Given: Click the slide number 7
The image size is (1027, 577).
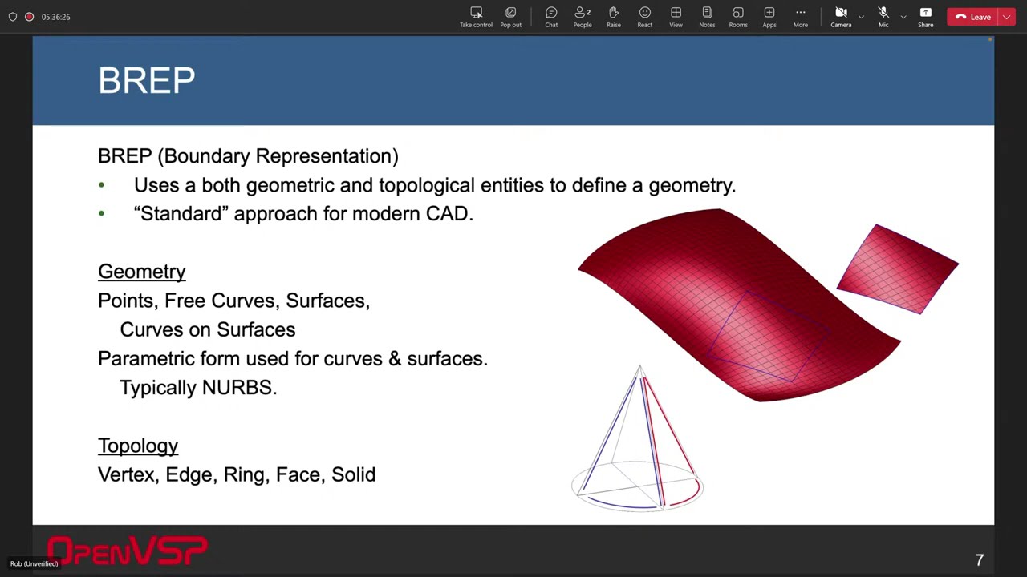Looking at the screenshot, I should (x=980, y=560).
